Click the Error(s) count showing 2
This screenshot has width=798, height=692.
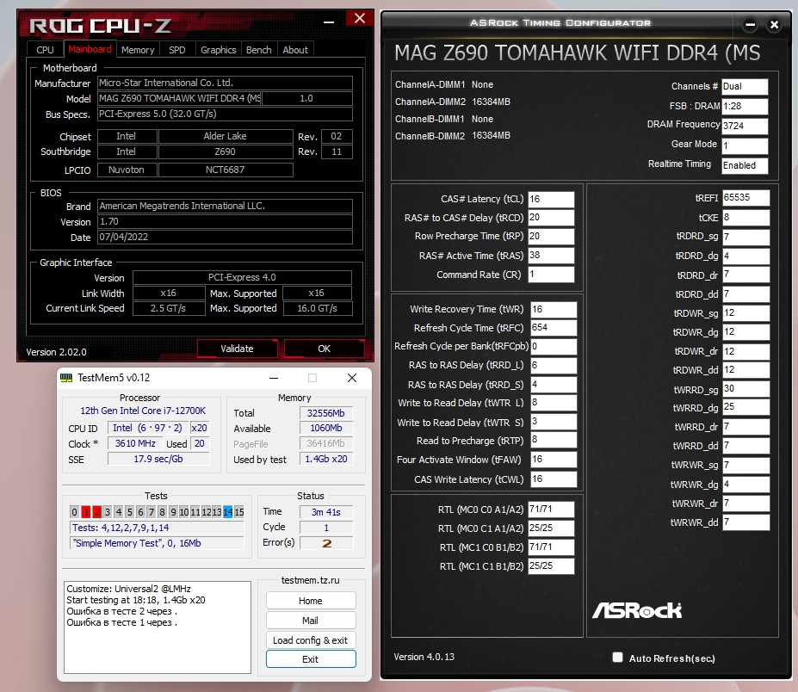coord(326,543)
